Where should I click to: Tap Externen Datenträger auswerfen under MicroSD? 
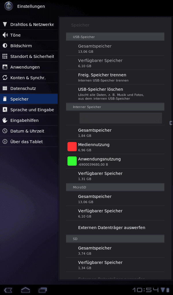pos(115,228)
